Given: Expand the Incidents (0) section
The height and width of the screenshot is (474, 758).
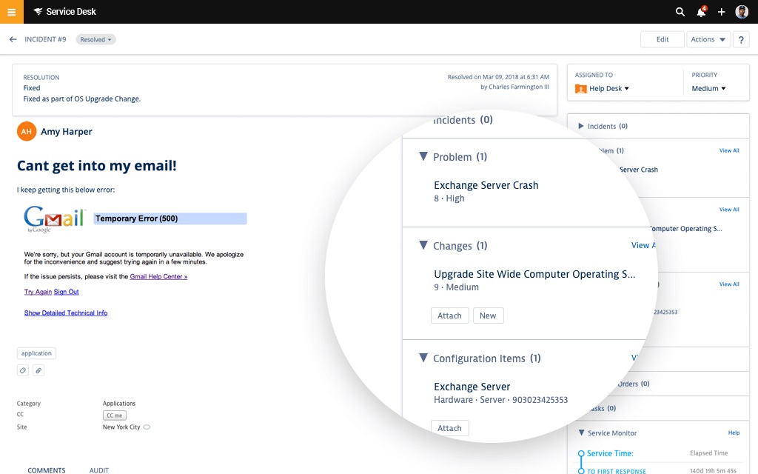Looking at the screenshot, I should tap(581, 126).
